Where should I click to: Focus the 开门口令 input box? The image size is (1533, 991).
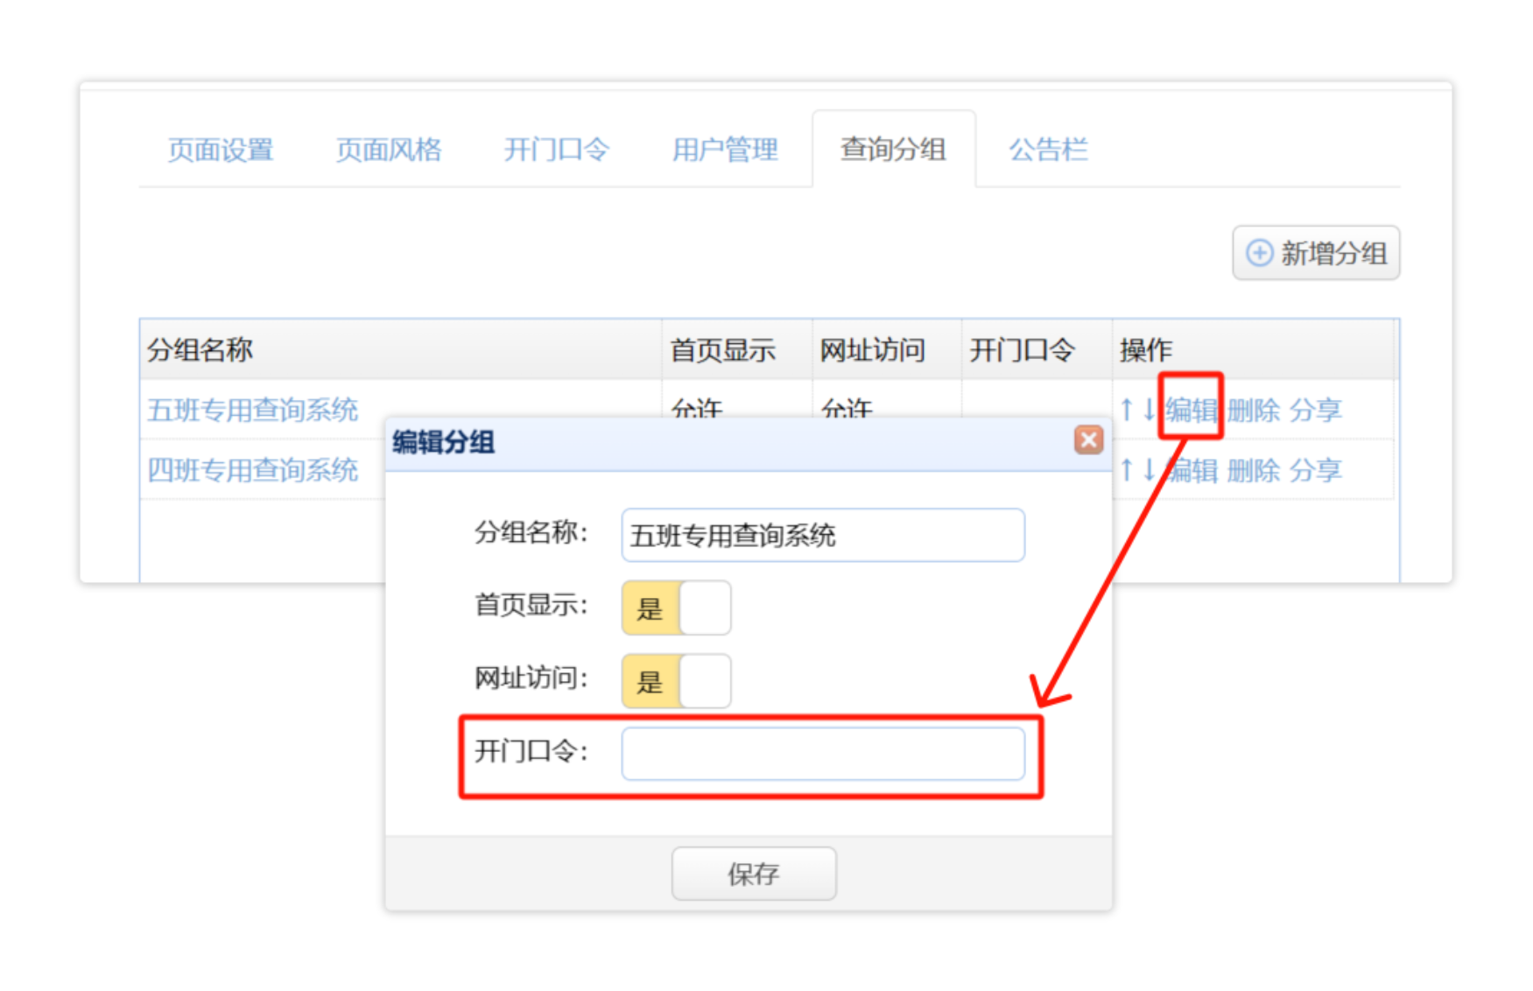822,754
